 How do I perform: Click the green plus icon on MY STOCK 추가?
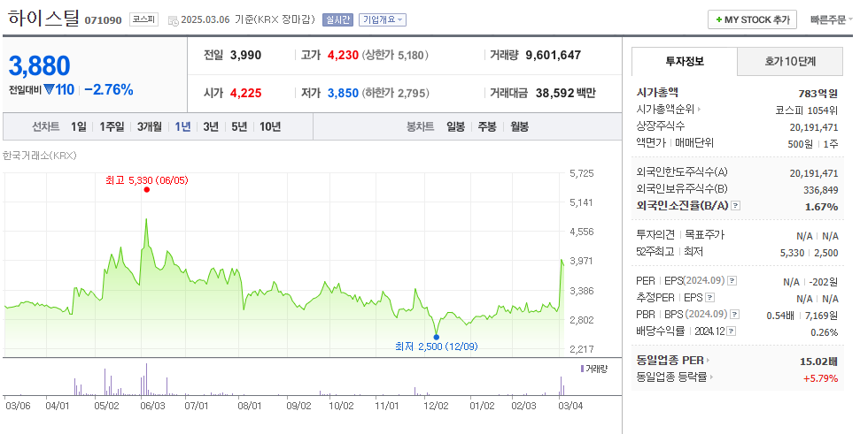coord(718,19)
